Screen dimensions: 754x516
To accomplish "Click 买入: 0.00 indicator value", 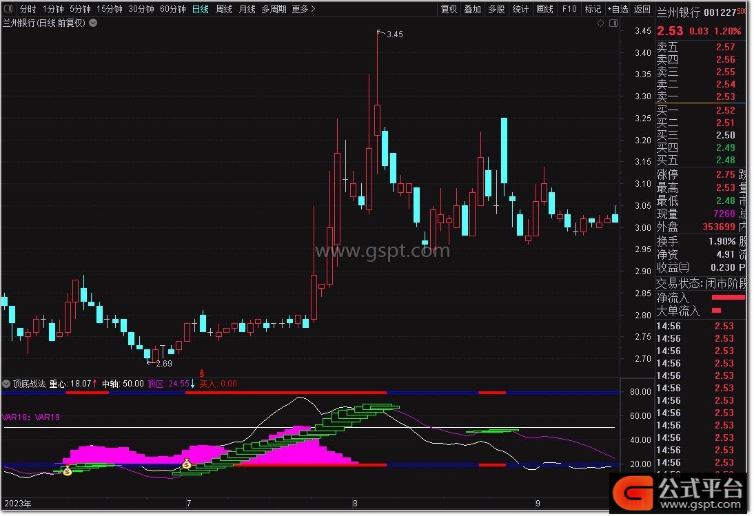I will coord(218,384).
